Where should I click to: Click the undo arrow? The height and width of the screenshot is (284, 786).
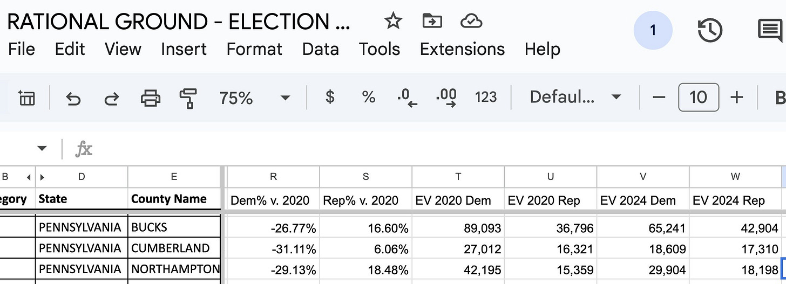pyautogui.click(x=73, y=98)
